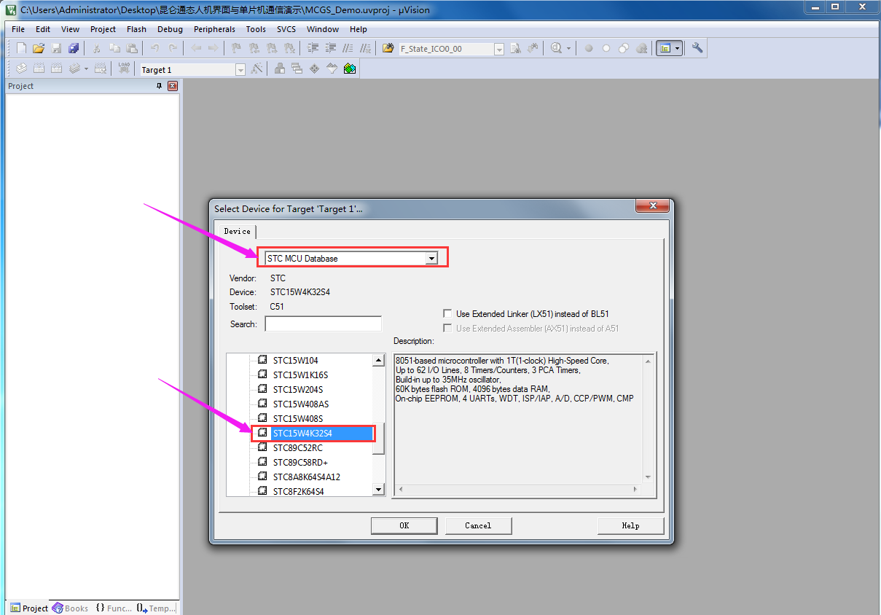Click the Manage Project Items icon

tap(279, 68)
